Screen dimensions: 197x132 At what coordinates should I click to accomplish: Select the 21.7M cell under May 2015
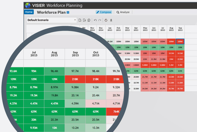pyautogui.click(x=145, y=77)
